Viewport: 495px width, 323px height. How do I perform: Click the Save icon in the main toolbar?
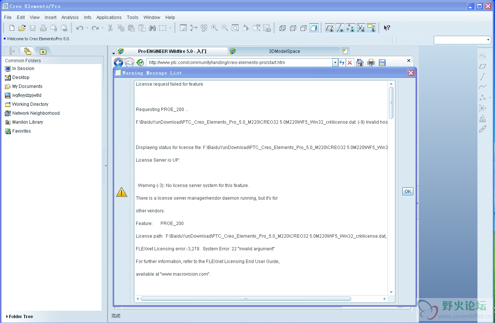tap(32, 28)
